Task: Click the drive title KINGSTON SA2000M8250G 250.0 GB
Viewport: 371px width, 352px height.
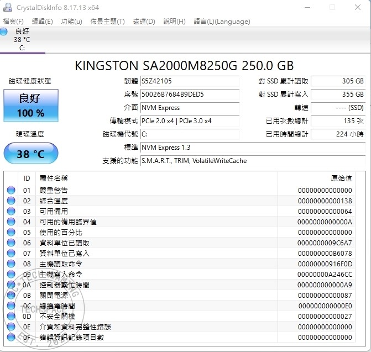Action: pyautogui.click(x=184, y=66)
